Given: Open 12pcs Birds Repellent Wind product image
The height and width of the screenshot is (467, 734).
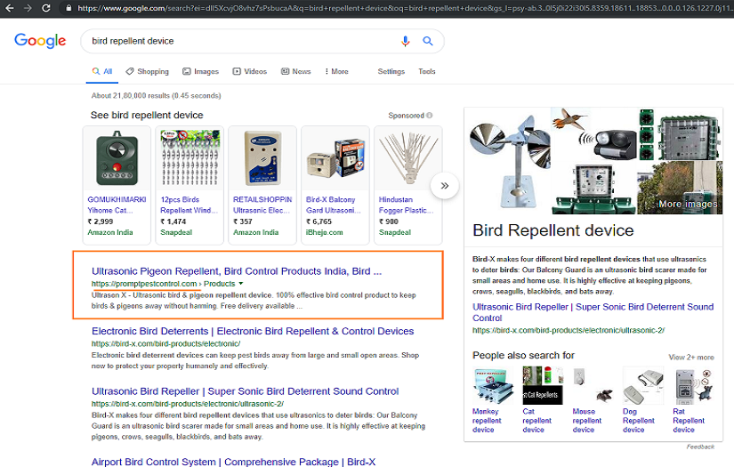Looking at the screenshot, I should click(190, 158).
